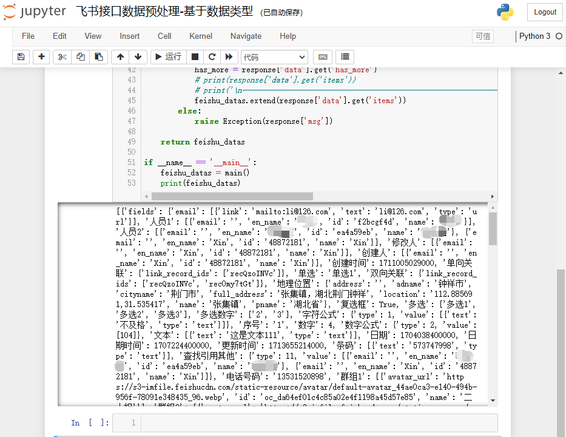Open the File menu

click(x=28, y=36)
